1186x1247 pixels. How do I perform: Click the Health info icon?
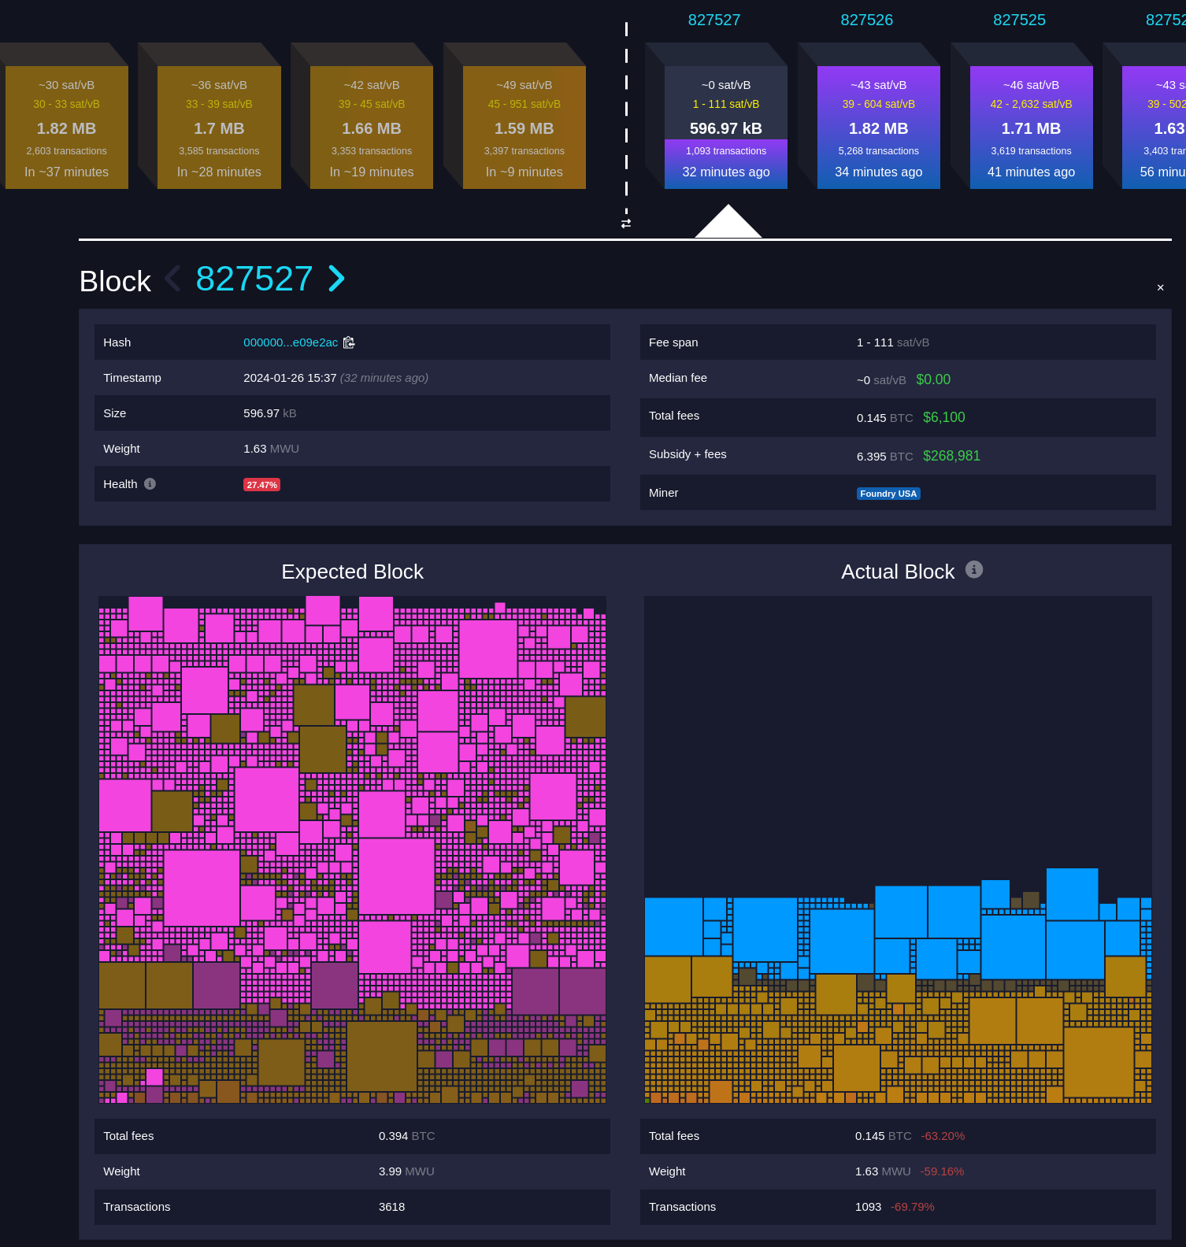(x=150, y=484)
